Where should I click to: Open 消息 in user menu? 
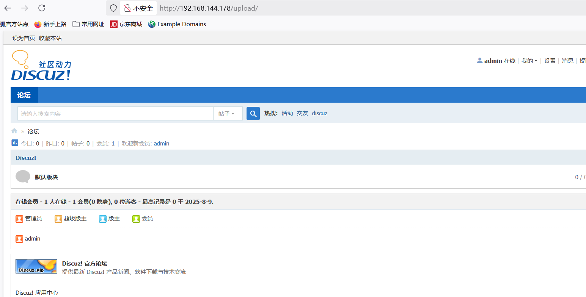(x=567, y=61)
